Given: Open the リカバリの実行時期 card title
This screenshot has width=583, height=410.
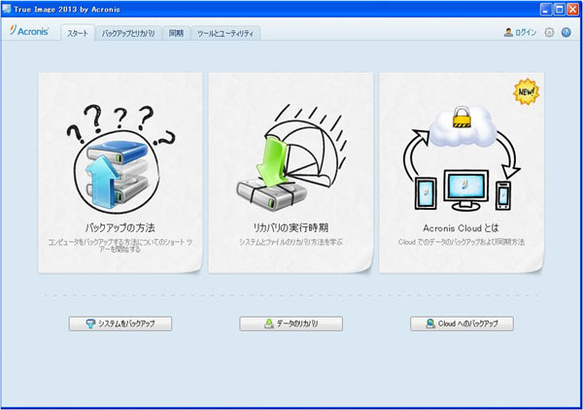Looking at the screenshot, I should pos(291,227).
